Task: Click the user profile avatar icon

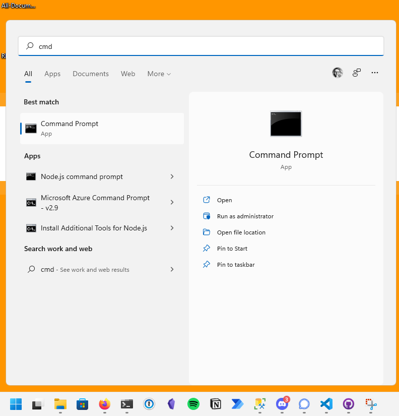Action: (338, 73)
